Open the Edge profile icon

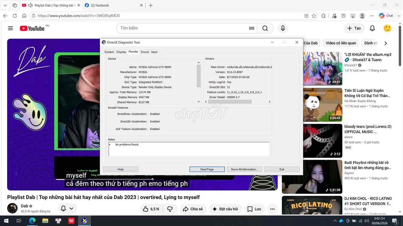[x=362, y=16]
